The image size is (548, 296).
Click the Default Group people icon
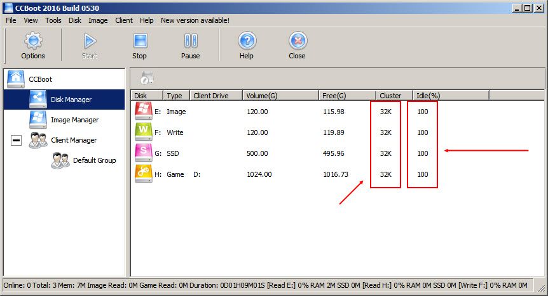click(60, 160)
